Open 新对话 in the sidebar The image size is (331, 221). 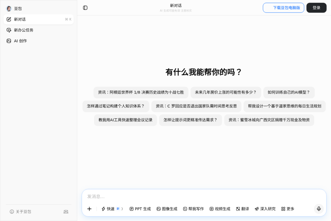[x=39, y=19]
